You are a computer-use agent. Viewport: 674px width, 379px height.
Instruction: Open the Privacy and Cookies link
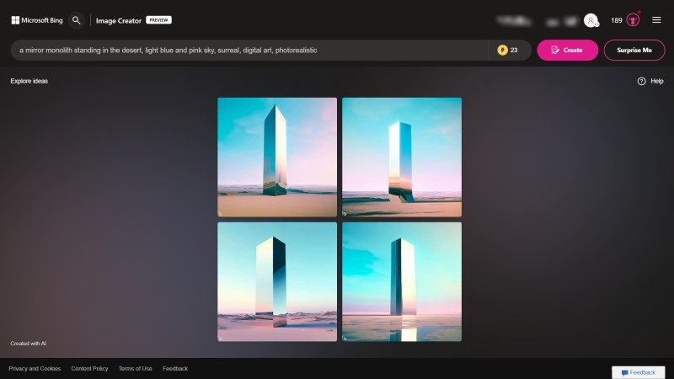tap(35, 369)
